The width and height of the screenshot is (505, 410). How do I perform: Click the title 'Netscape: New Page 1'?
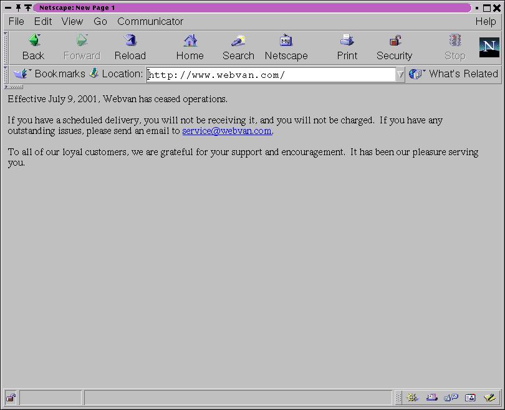(x=77, y=7)
